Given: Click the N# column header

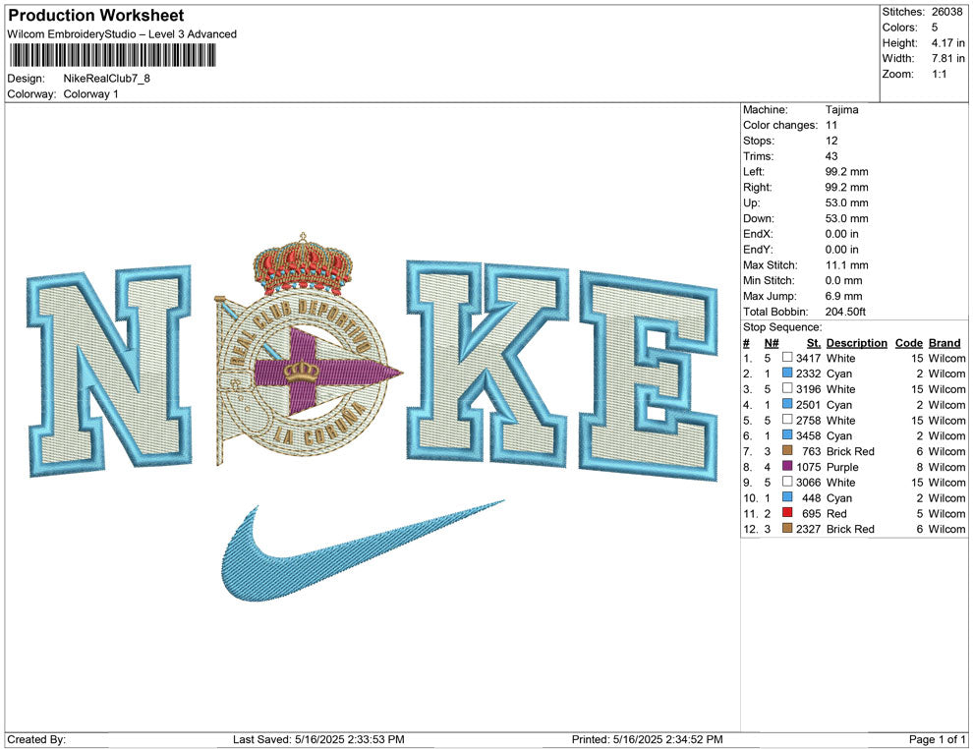Looking at the screenshot, I should [772, 342].
